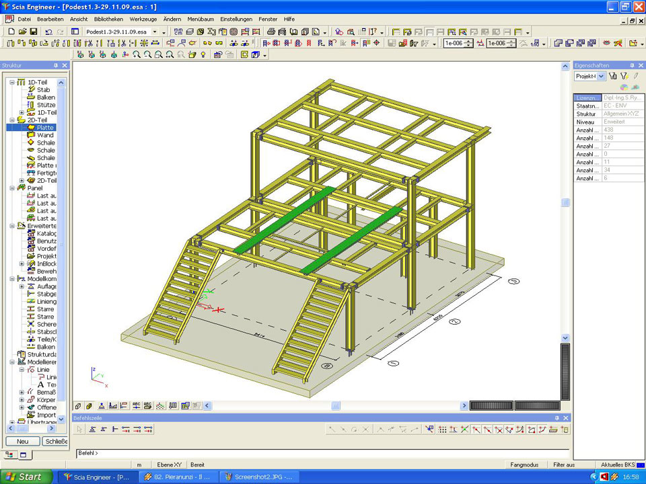The width and height of the screenshot is (646, 484).
Task: Select Stütze in the 1D-Teil tree
Action: coord(46,105)
